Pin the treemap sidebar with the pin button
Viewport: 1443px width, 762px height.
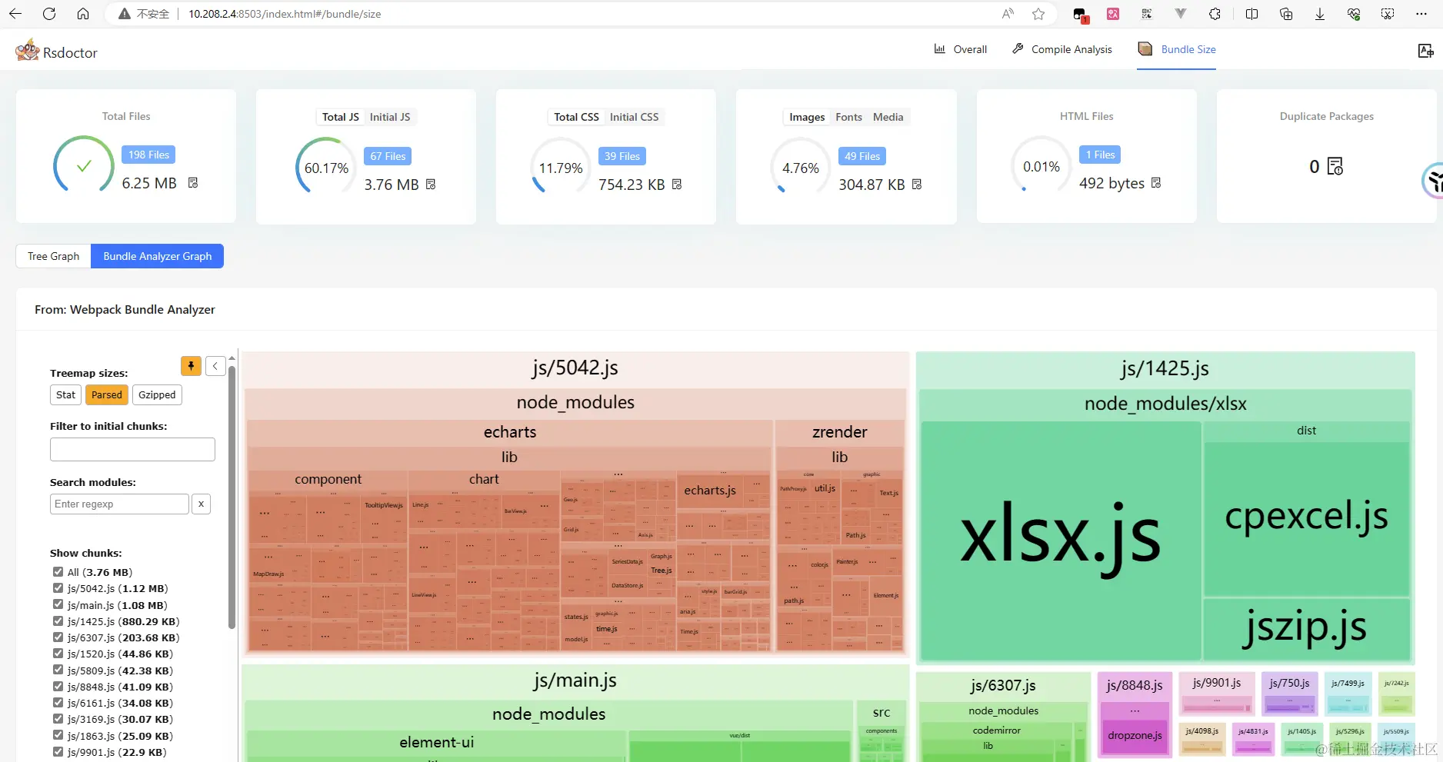pyautogui.click(x=191, y=366)
